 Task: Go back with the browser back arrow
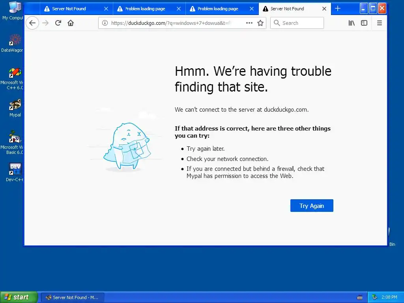[32, 23]
